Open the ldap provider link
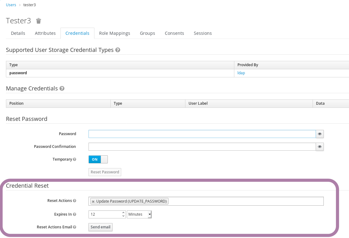This screenshot has height=238, width=349. pos(241,73)
